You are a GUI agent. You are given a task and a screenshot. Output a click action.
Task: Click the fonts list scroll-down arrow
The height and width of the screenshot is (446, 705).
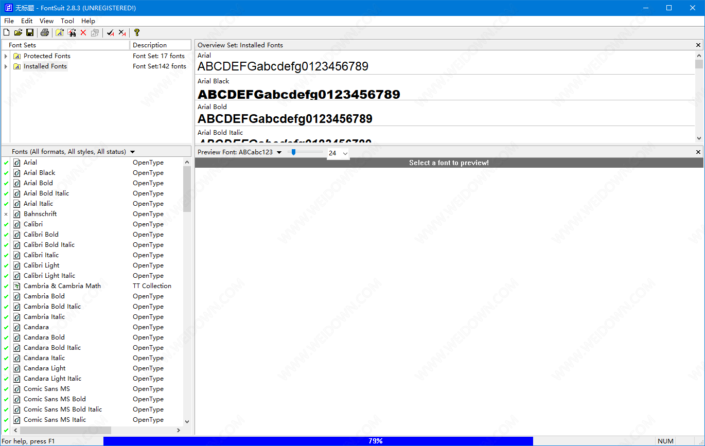click(x=187, y=421)
